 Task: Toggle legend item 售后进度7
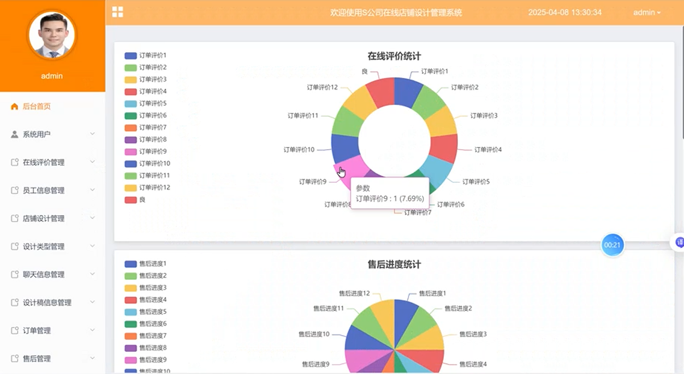145,336
